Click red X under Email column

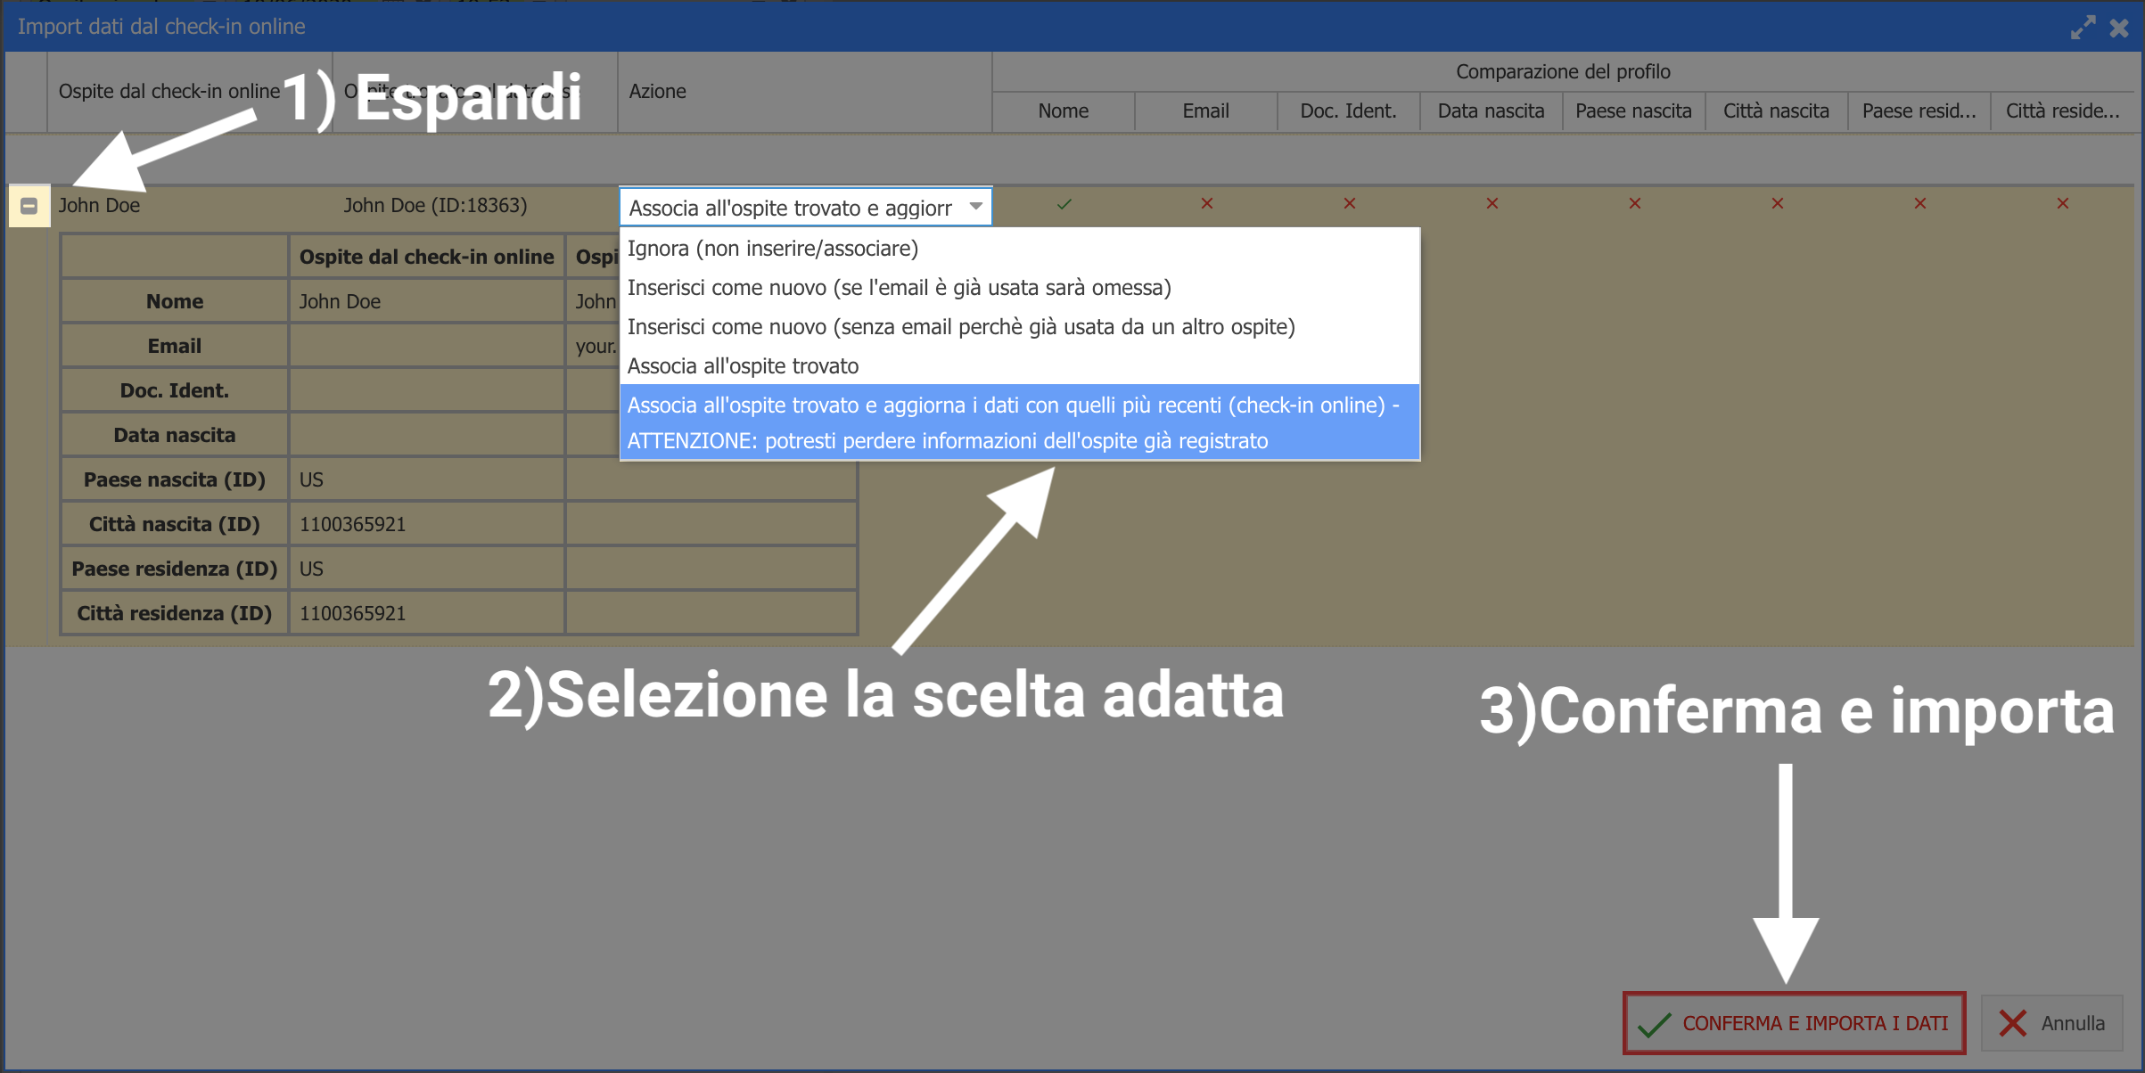1206,204
